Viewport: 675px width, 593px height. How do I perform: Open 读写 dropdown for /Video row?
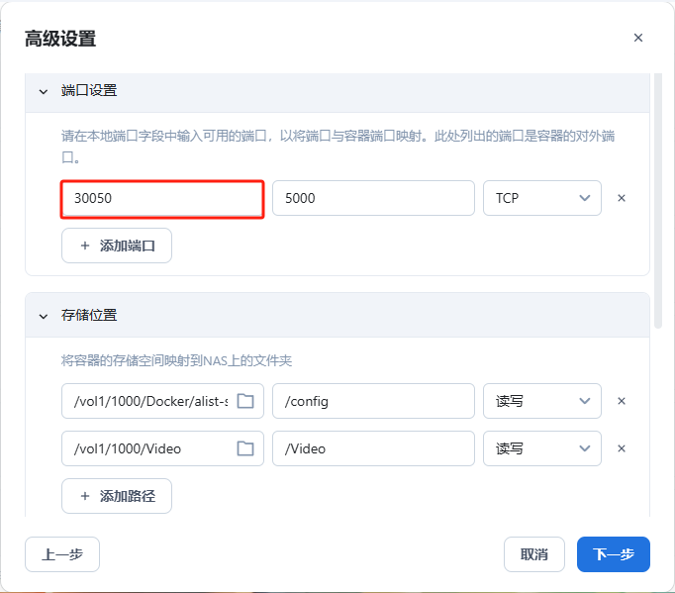tap(542, 448)
